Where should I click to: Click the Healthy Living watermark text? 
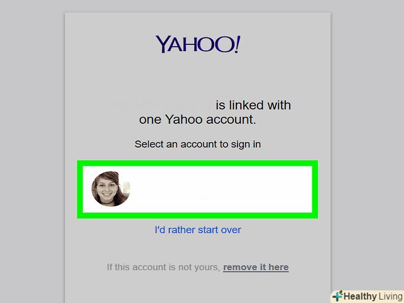373,296
